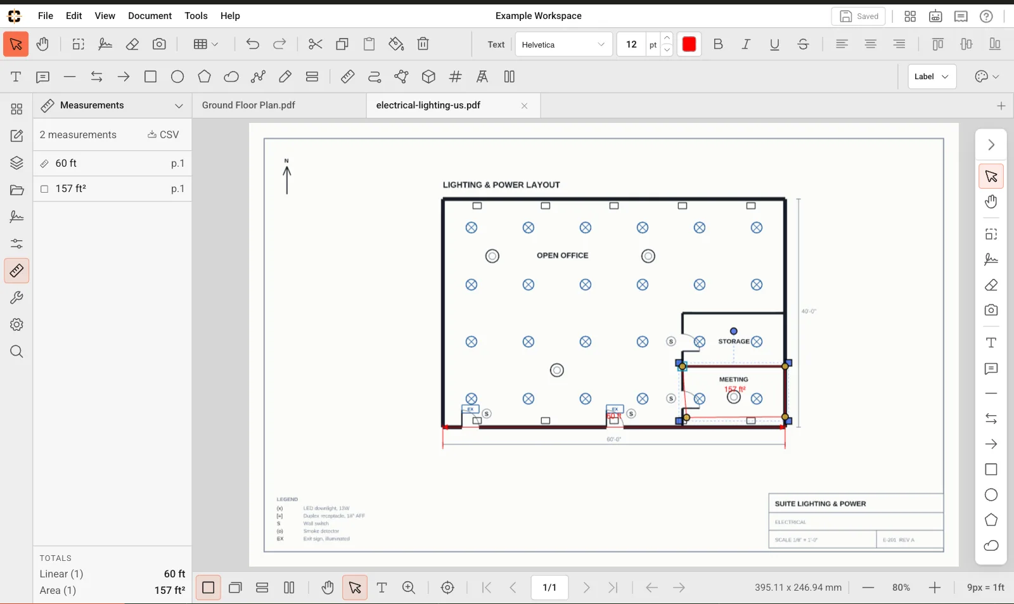Viewport: 1014px width, 604px height.
Task: Export measurements with CSV button
Action: (x=164, y=134)
